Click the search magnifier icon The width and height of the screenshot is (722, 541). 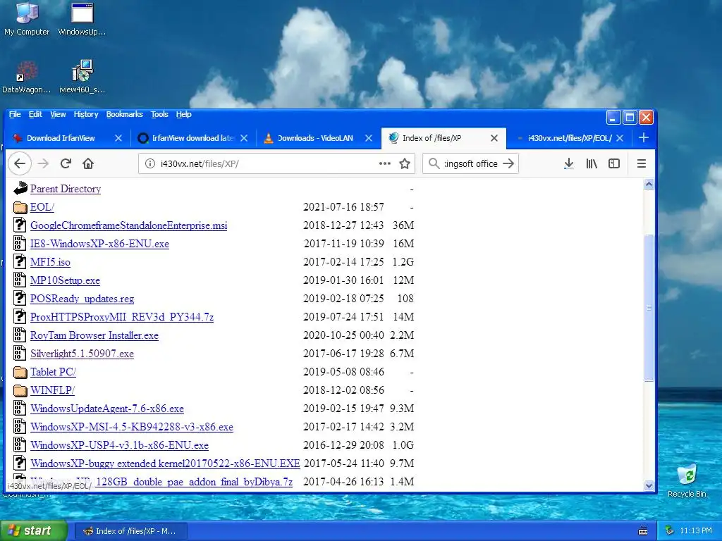pos(434,163)
